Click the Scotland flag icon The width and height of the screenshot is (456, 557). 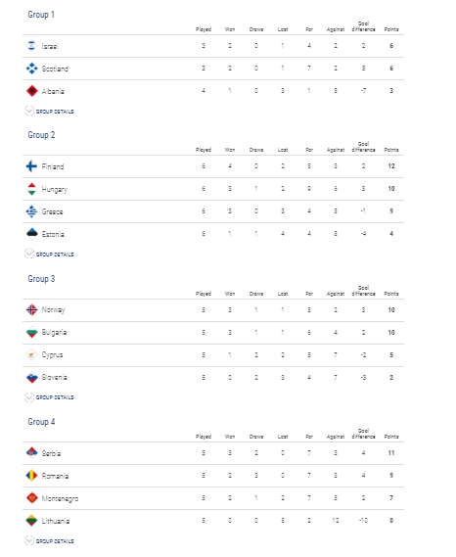pos(31,69)
